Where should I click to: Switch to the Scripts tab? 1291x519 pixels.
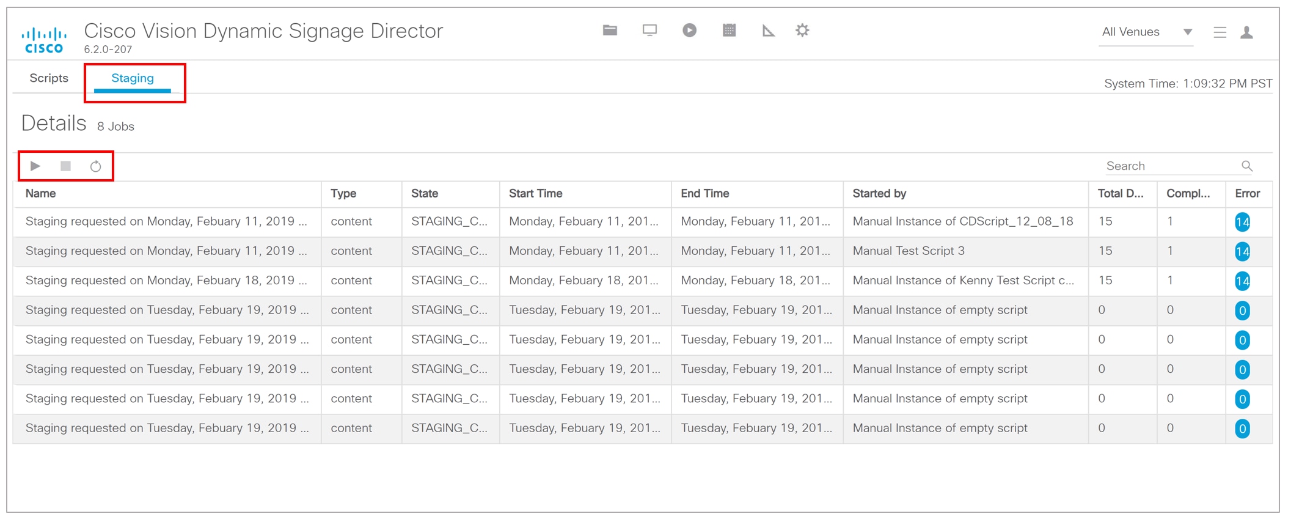[x=49, y=78]
